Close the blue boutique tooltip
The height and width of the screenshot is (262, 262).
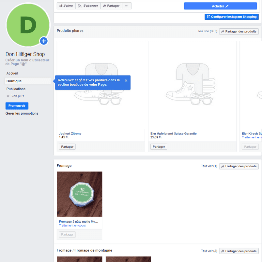(126, 80)
